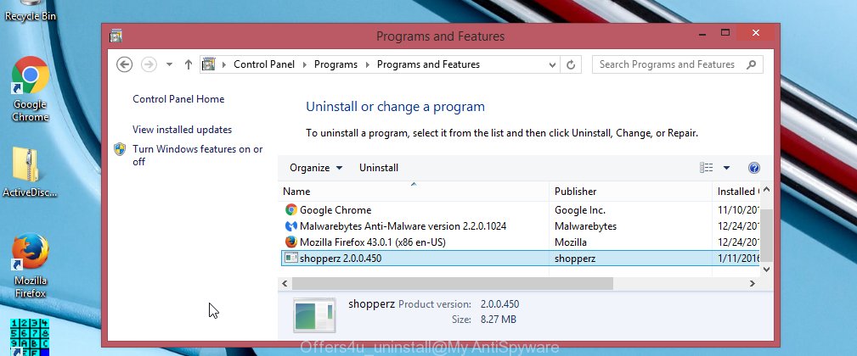The image size is (857, 356).
Task: Select the numbered grid desktop shortcut icon
Action: [30, 337]
